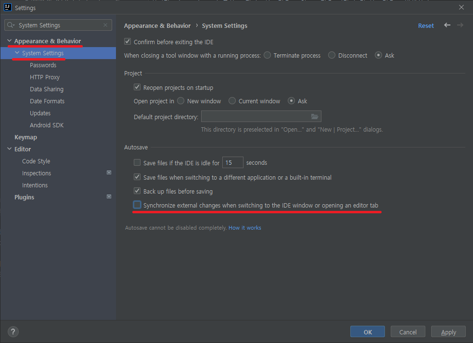
Task: Select Inspections under Editor
Action: click(x=37, y=173)
